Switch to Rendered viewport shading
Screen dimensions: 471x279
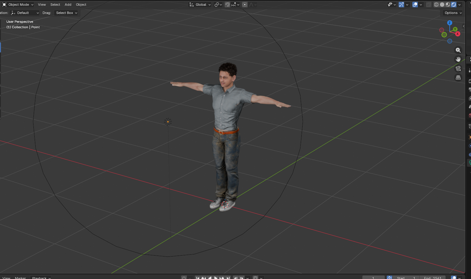coord(454,5)
